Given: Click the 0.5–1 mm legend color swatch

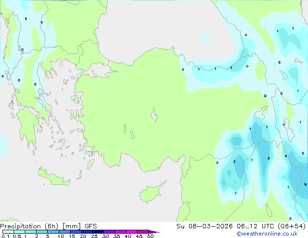Looking at the screenshot, I should pos(19,232).
